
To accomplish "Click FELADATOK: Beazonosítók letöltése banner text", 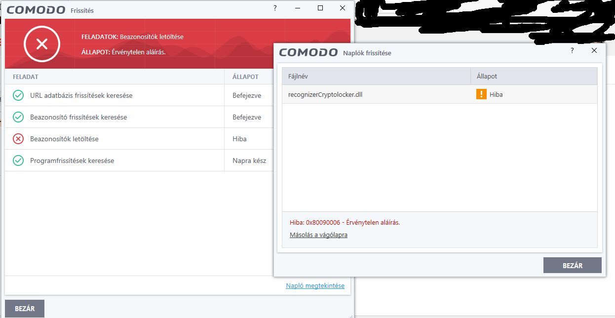I will pyautogui.click(x=132, y=37).
